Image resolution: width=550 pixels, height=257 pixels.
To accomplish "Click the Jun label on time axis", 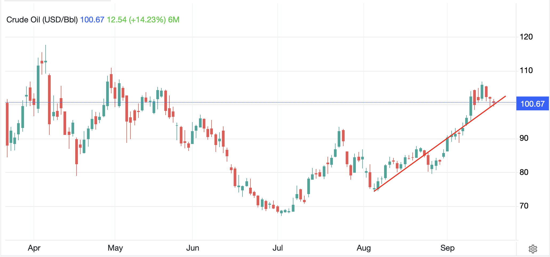I will tap(193, 248).
